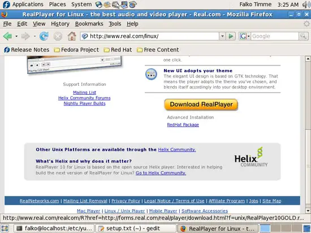Open the View menu
The image size is (311, 233).
(39, 24)
